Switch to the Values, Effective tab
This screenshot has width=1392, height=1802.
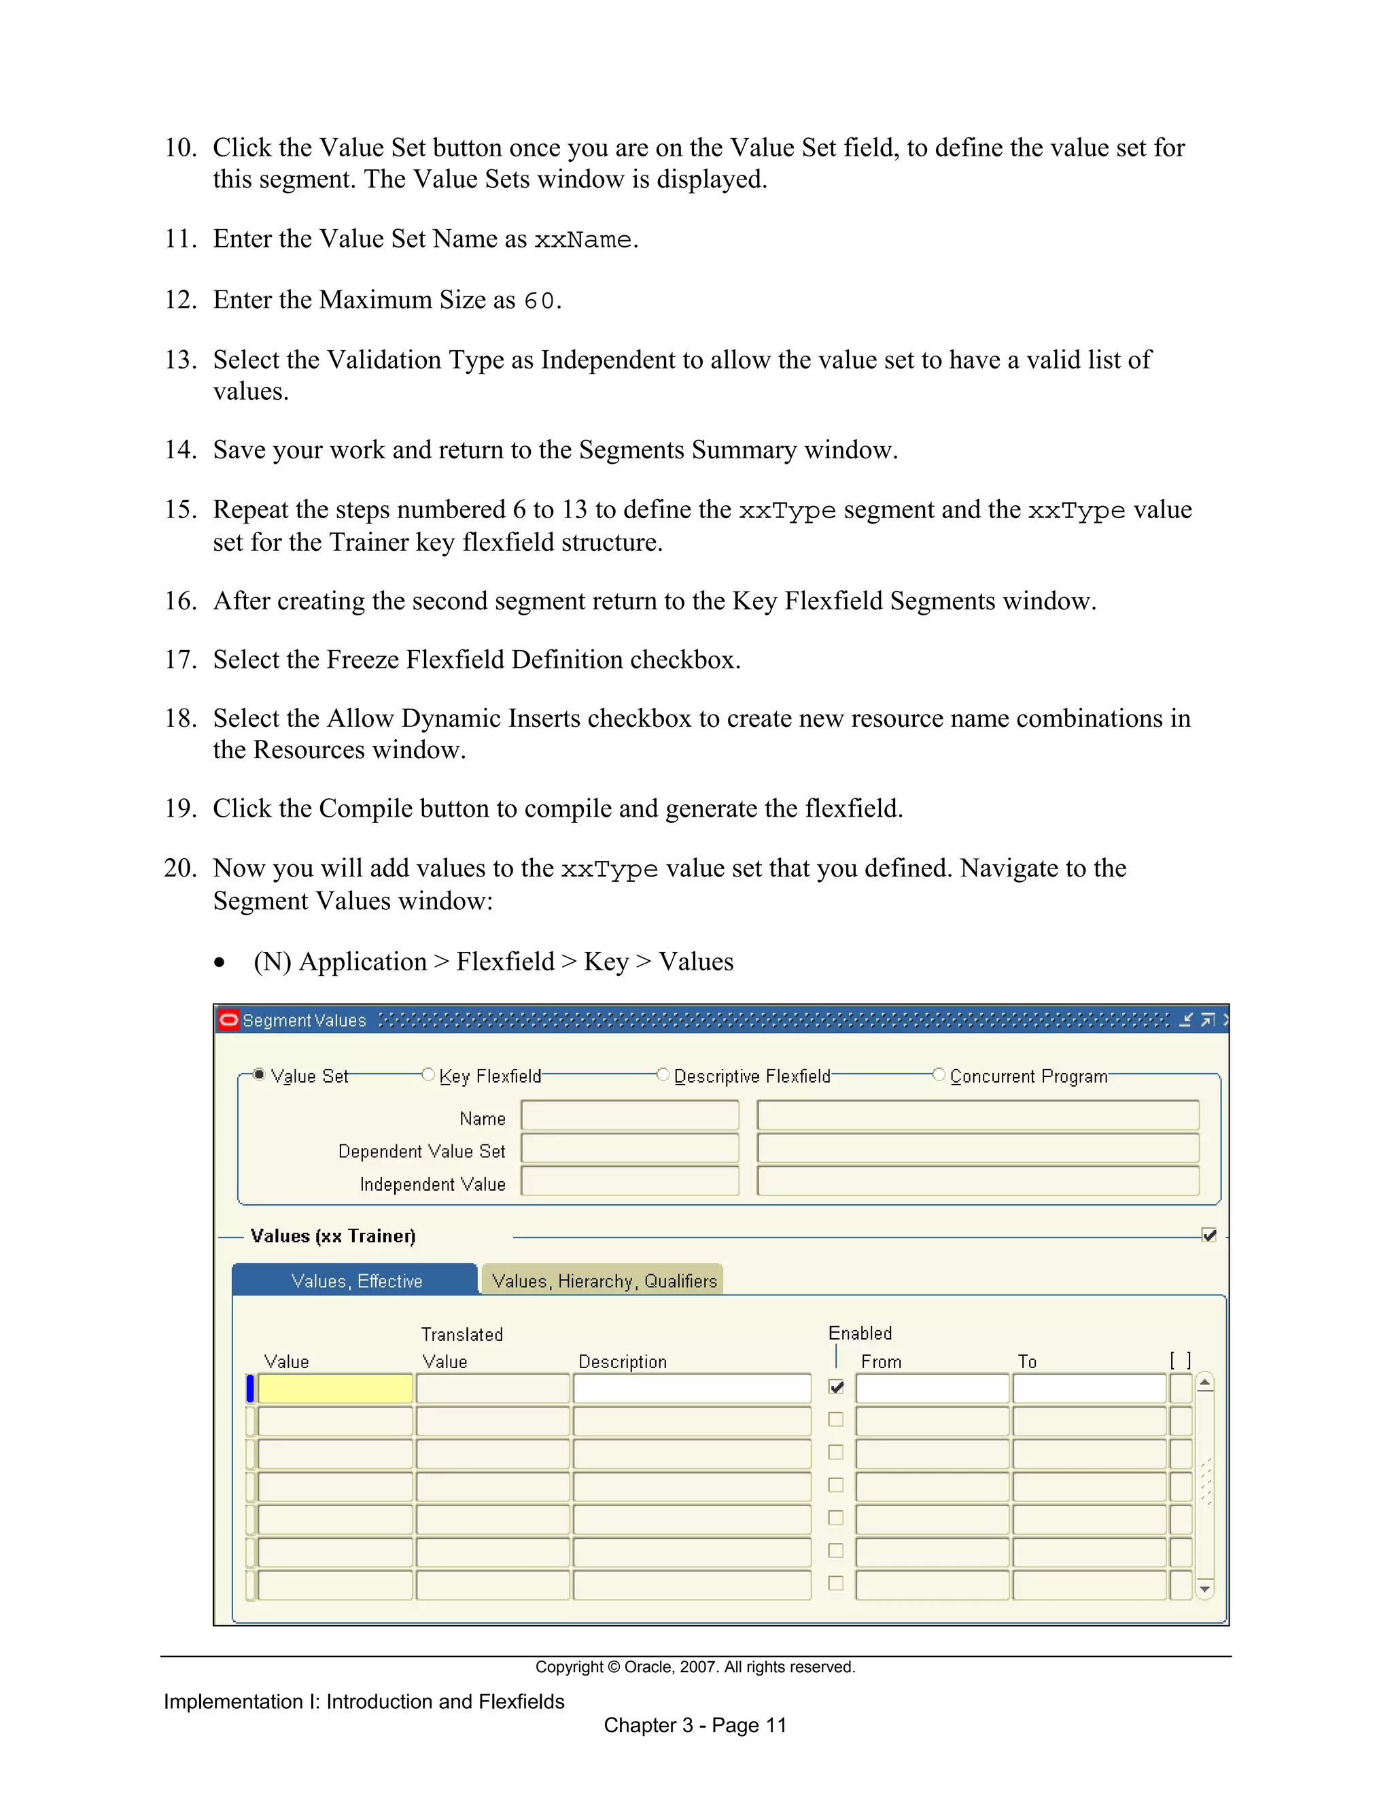coord(355,1280)
